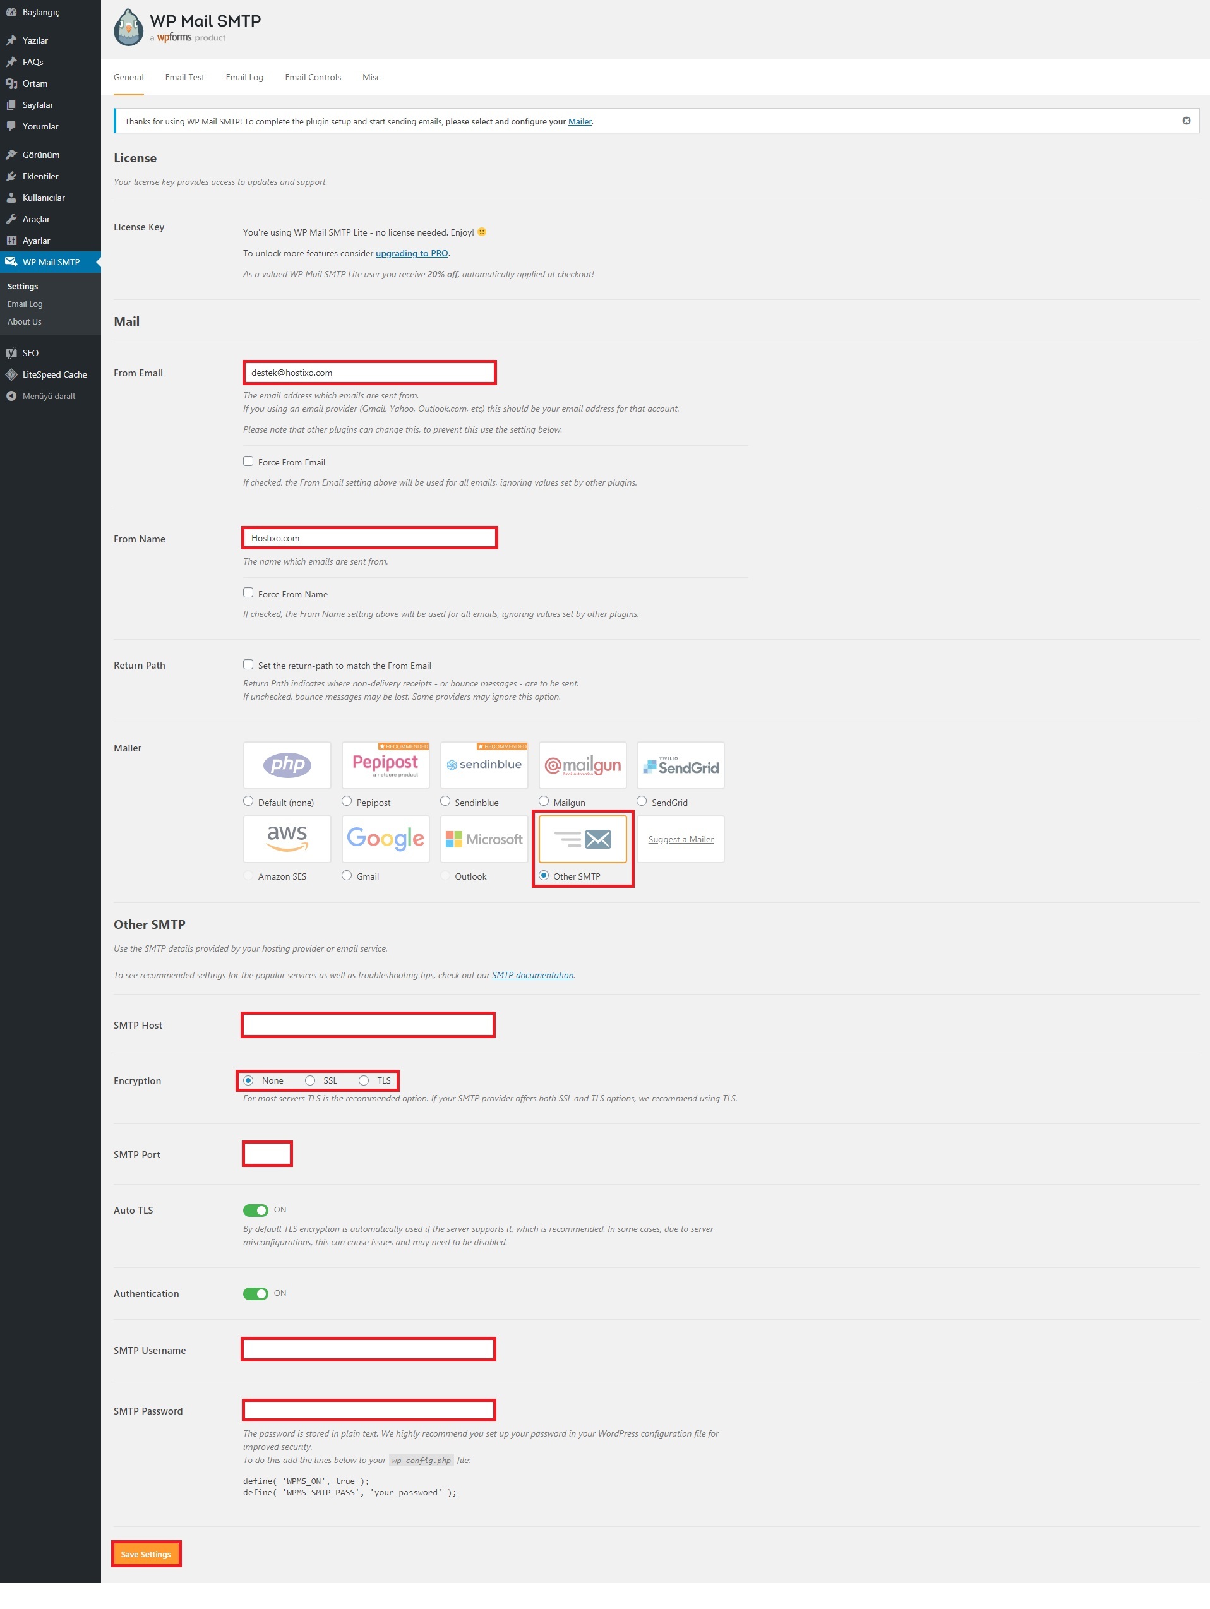
Task: Select the Sendinblue mailer logo
Action: pyautogui.click(x=484, y=765)
